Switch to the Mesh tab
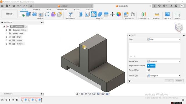186x104 pixels. coord(49,10)
